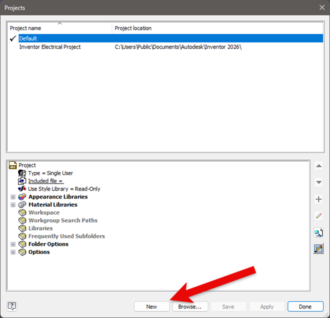Click the Appearance Libraries colored sphere icon
330x318 pixels.
click(x=22, y=197)
